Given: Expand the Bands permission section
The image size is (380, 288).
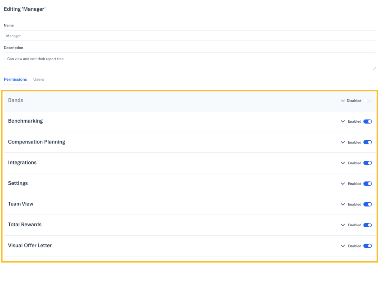Looking at the screenshot, I should coord(343,101).
